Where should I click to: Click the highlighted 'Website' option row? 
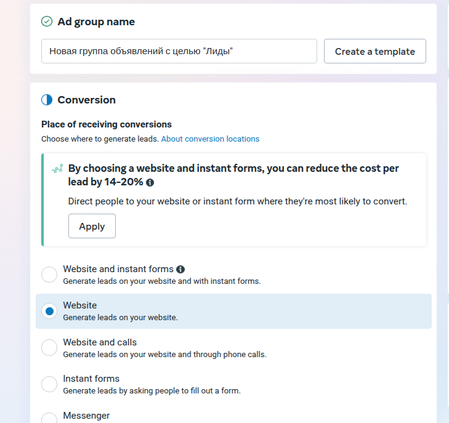pos(233,311)
